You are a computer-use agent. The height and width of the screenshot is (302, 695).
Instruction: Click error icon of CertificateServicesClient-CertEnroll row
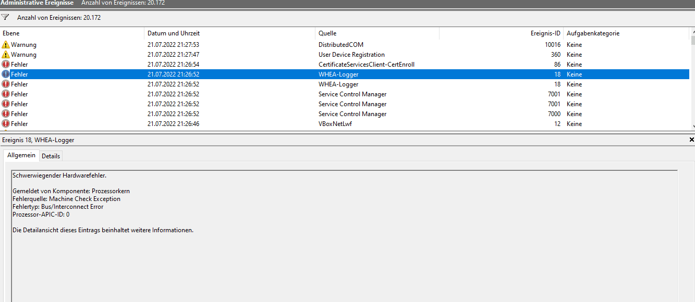click(x=6, y=65)
